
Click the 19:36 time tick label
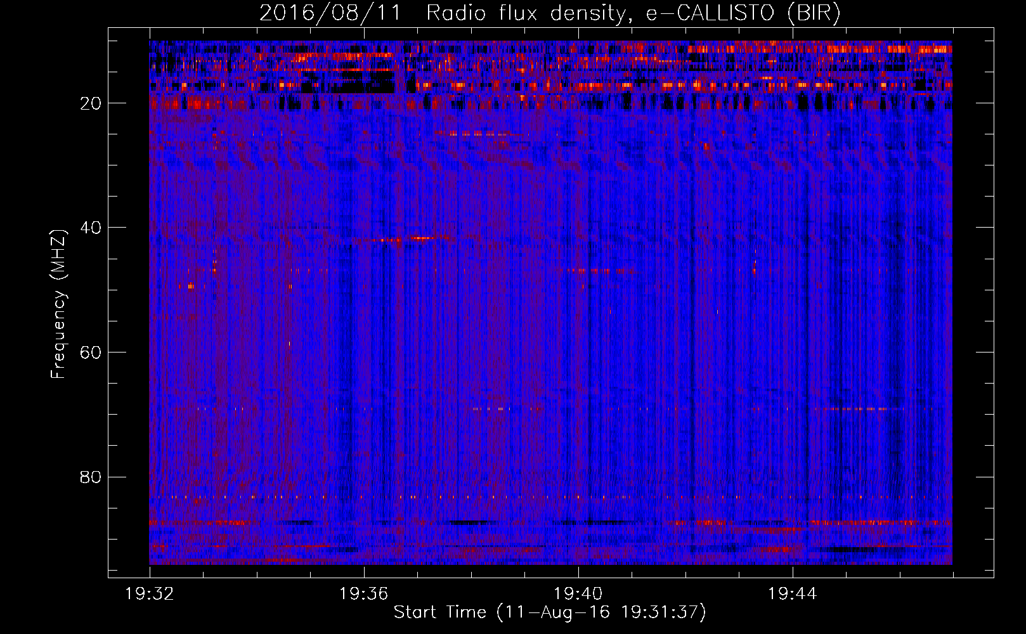(364, 594)
